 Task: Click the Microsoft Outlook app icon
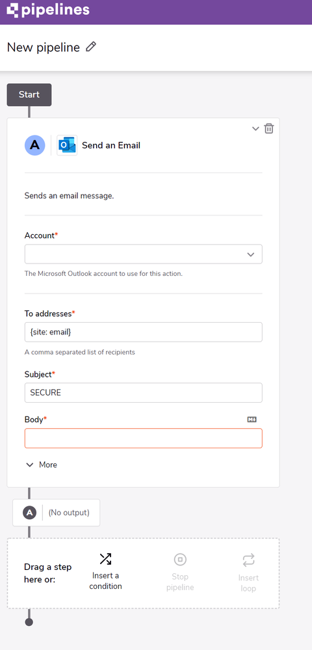[67, 146]
